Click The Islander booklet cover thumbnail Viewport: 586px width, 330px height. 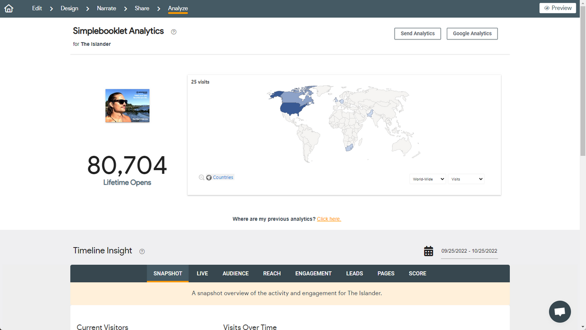coord(127,105)
